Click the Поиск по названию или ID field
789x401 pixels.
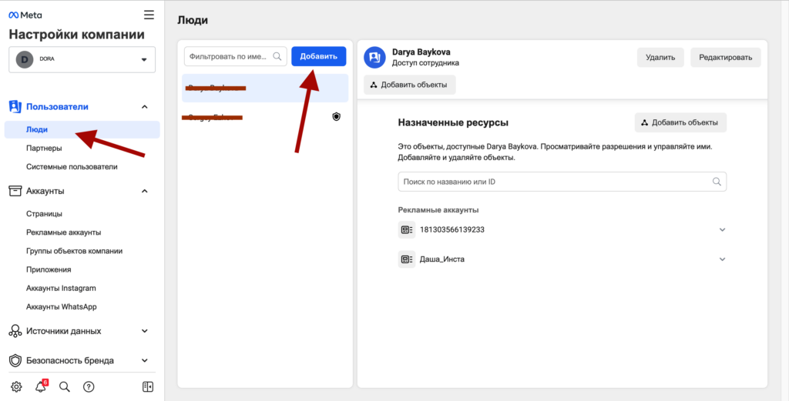click(555, 182)
